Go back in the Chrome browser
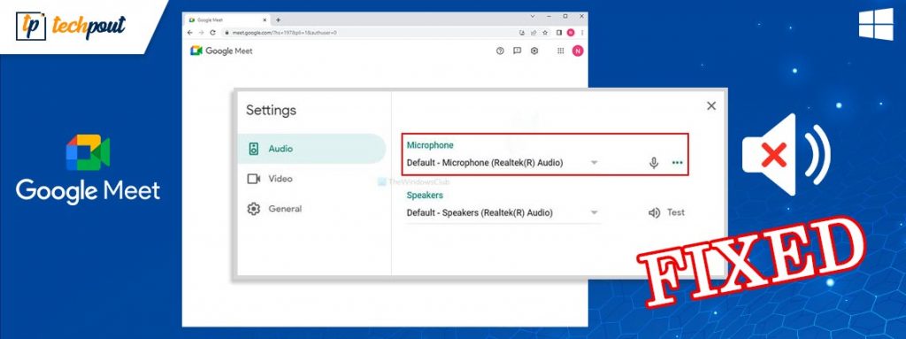 tap(189, 33)
